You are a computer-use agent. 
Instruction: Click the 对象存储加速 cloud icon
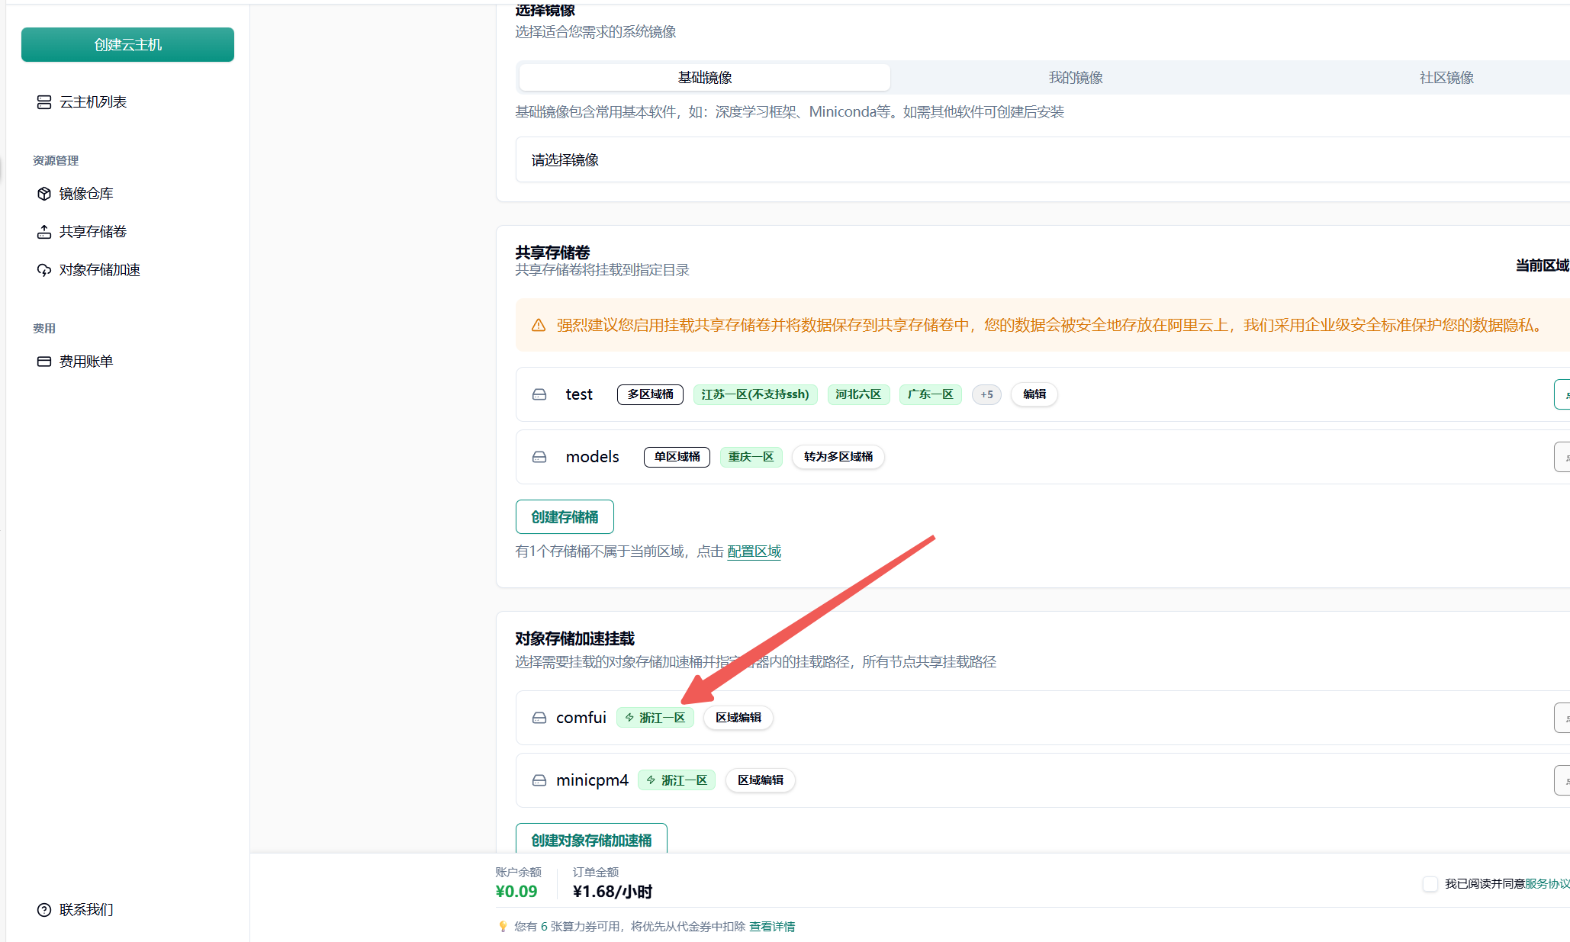click(44, 270)
